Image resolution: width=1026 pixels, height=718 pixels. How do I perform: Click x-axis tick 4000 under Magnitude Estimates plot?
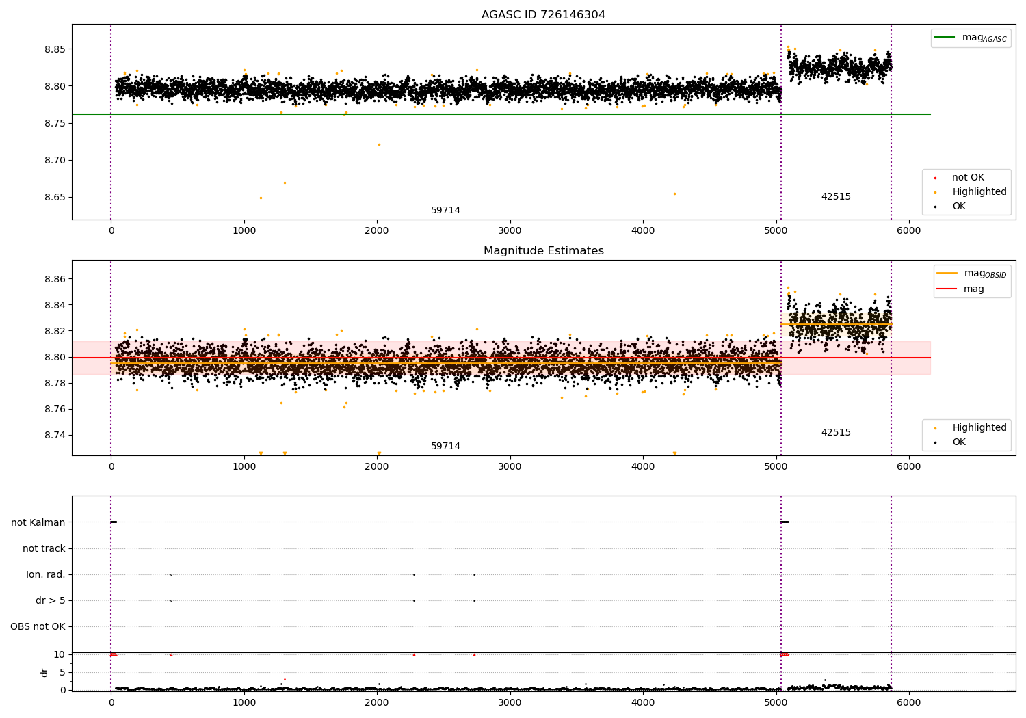(x=643, y=467)
